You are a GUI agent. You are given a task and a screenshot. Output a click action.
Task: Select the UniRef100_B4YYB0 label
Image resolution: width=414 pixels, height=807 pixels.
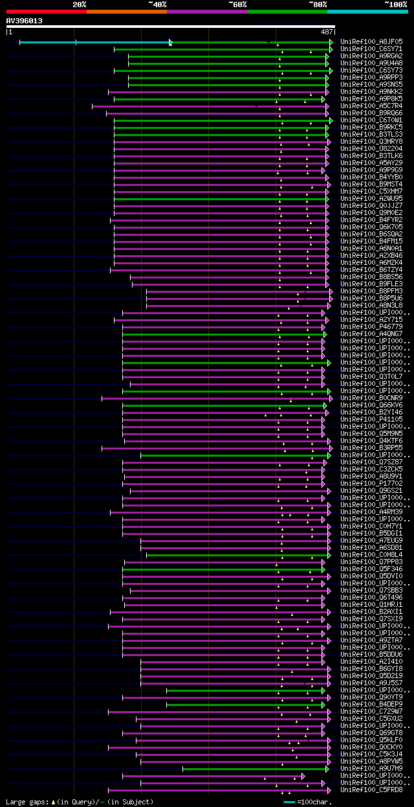372,177
